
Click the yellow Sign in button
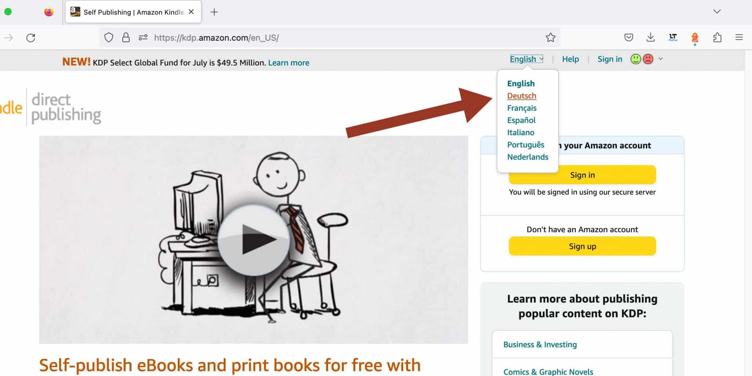click(582, 175)
